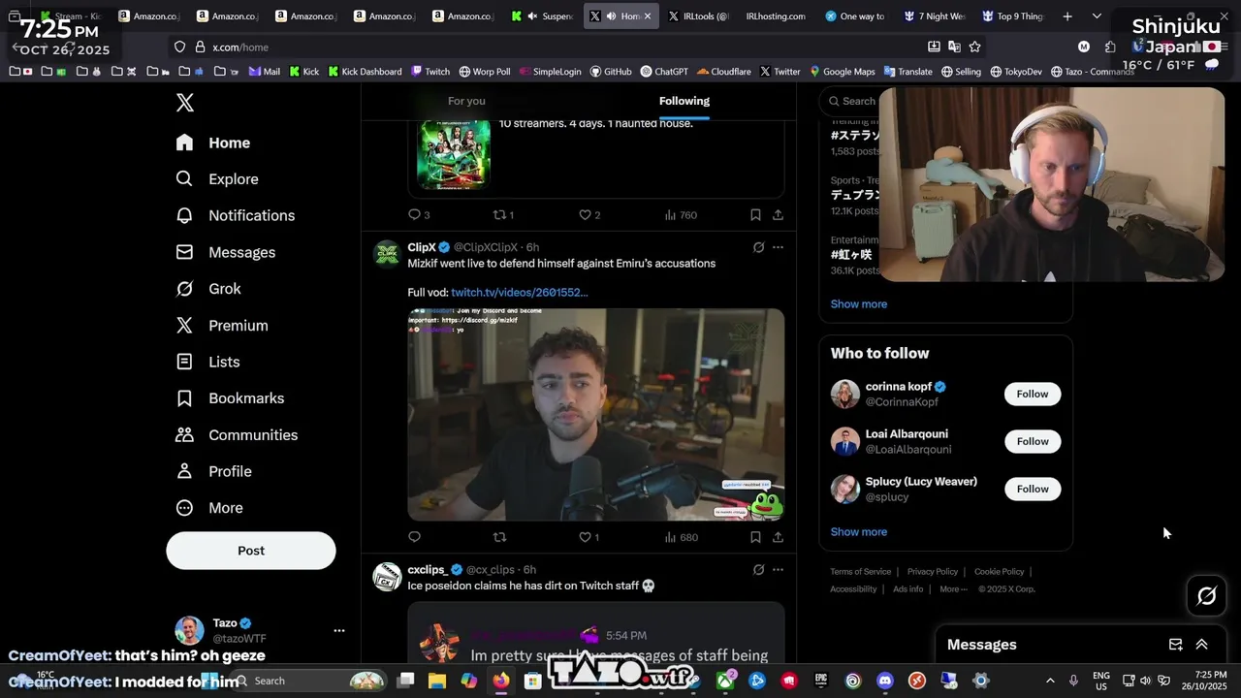Open more options on ClipX post
Viewport: 1241px width, 698px height.
(778, 247)
